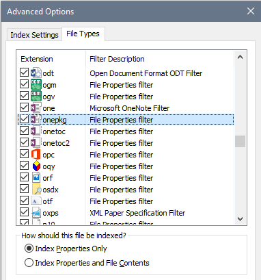Click 'File Properties filter' in the ogm row
Screen dimensions: 261x280
pyautogui.click(x=122, y=85)
